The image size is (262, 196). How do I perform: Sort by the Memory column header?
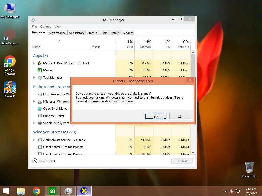click(x=144, y=44)
